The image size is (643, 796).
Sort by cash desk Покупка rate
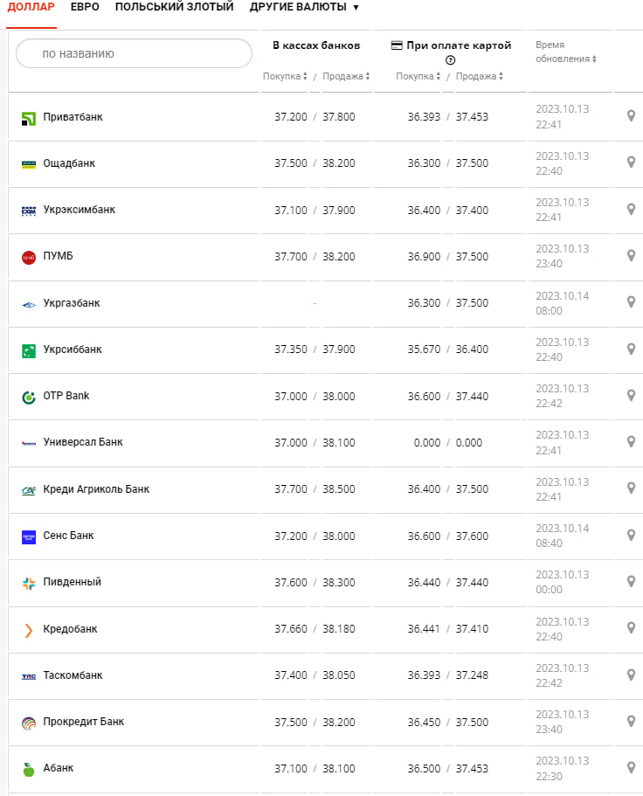pos(284,77)
